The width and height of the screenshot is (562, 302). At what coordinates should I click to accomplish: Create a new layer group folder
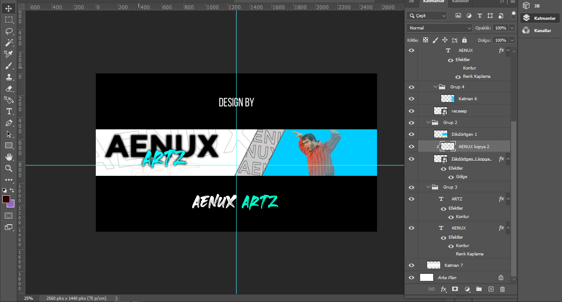[x=479, y=289]
